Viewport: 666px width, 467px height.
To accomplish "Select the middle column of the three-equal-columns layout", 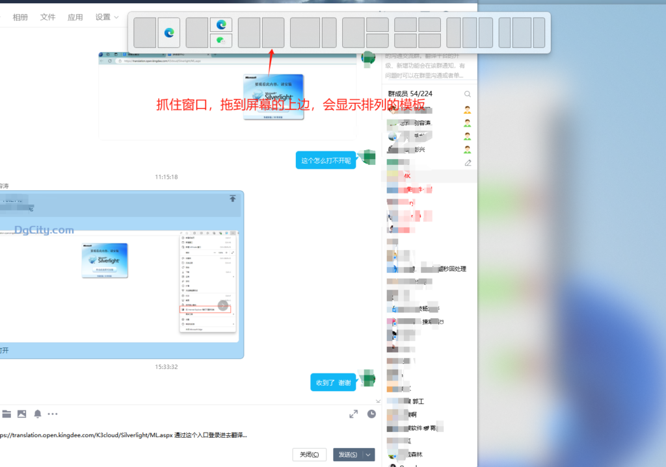I will click(x=470, y=32).
